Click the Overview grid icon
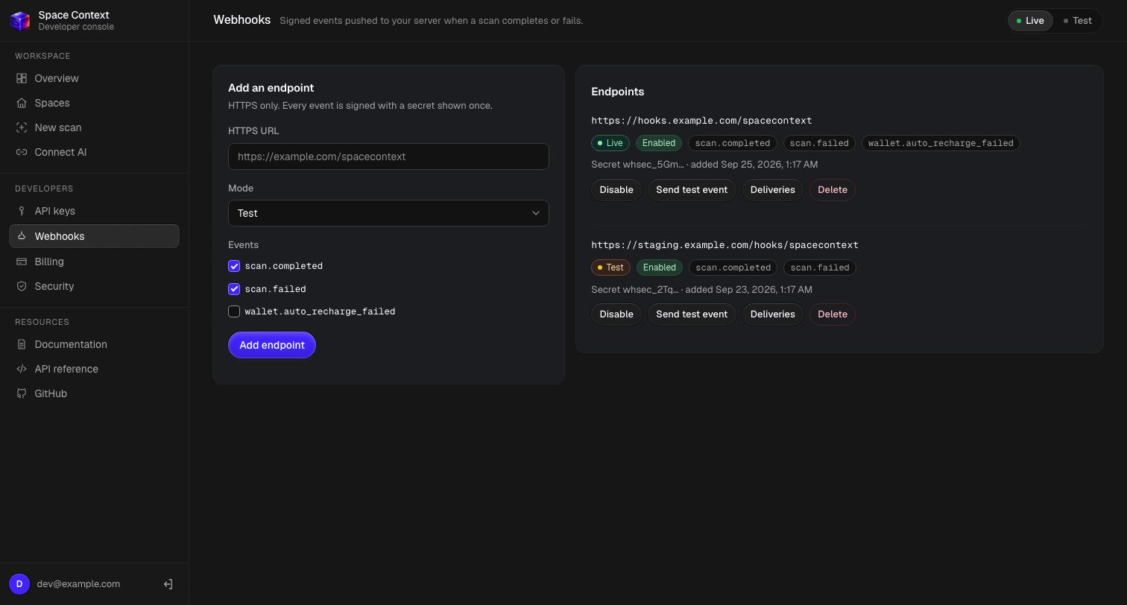 [x=22, y=78]
